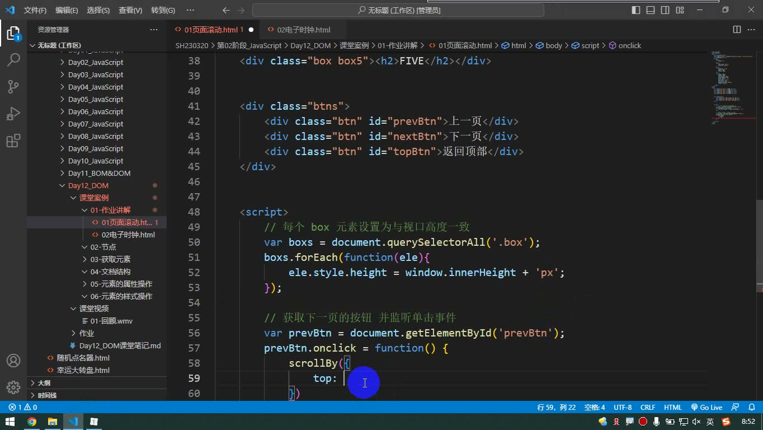Click the Go Live status bar button
763x430 pixels.
point(707,408)
